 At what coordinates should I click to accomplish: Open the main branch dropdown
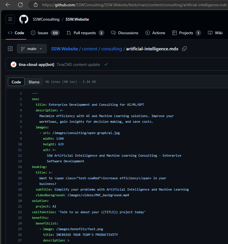32,49
